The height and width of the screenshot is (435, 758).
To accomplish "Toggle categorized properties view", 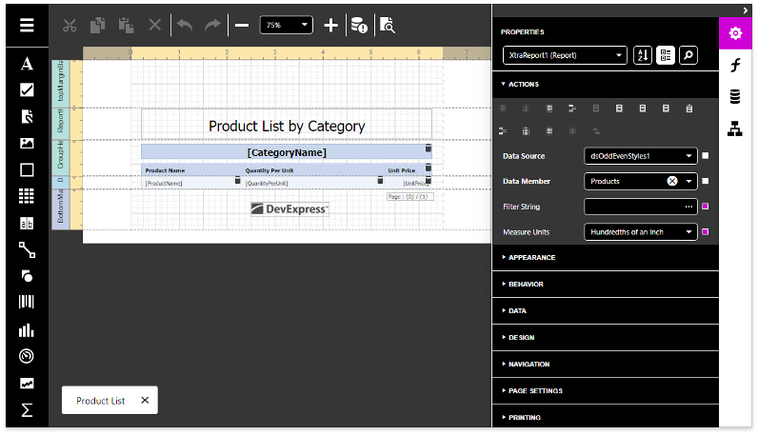I will click(666, 55).
